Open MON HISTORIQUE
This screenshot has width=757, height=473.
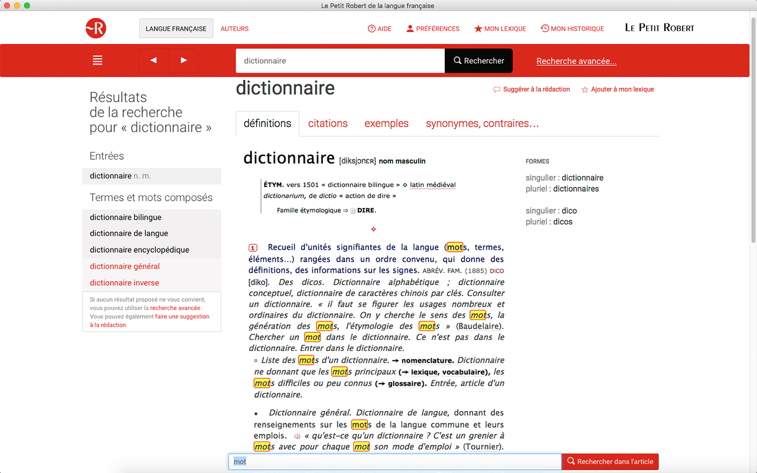572,29
